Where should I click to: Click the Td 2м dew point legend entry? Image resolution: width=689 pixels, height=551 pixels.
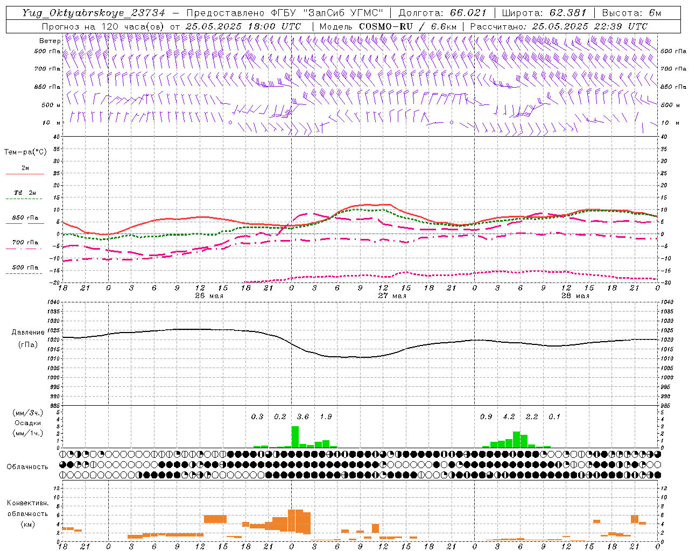coord(25,193)
